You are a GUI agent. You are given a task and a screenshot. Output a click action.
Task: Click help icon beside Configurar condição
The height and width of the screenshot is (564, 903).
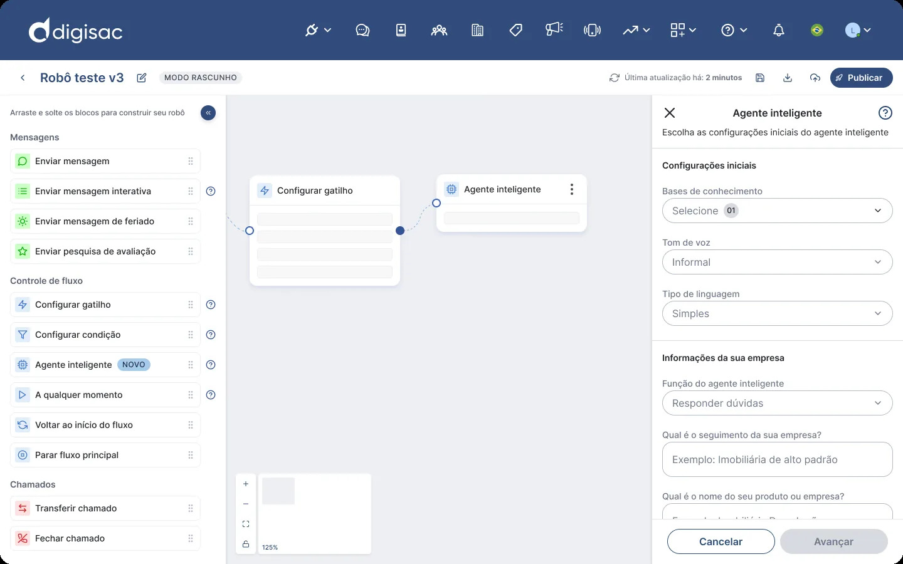pos(211,335)
